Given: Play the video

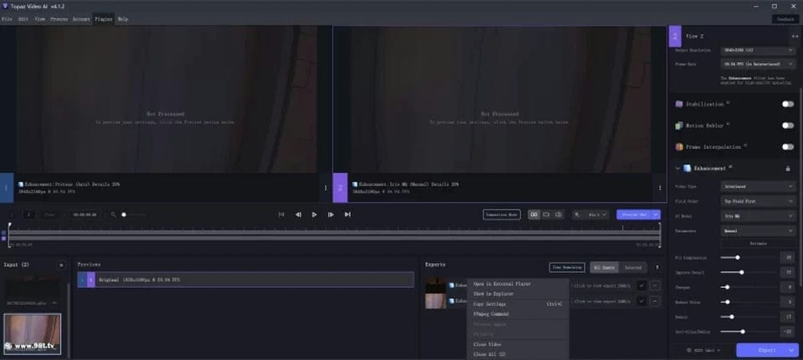Looking at the screenshot, I should coord(315,214).
